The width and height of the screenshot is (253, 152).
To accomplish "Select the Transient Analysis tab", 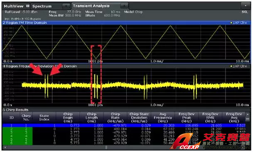I will coord(91,6).
